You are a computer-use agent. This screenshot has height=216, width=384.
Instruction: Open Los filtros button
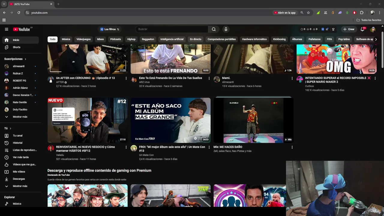pyautogui.click(x=110, y=29)
